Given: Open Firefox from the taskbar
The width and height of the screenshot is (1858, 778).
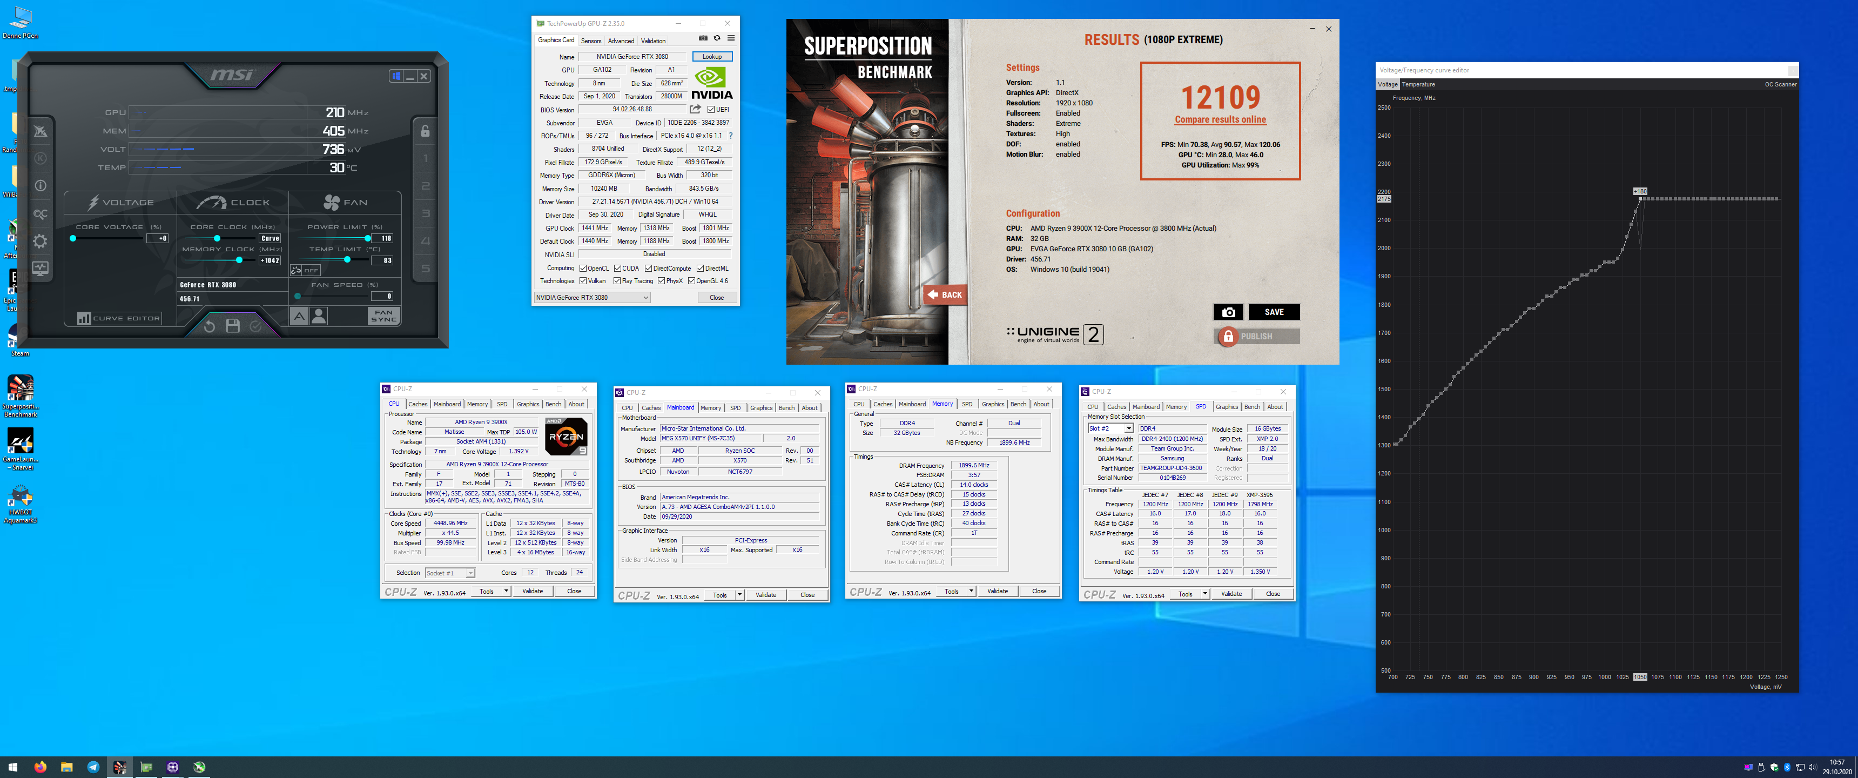Looking at the screenshot, I should click(x=39, y=767).
